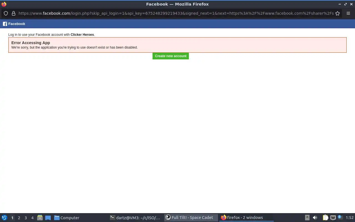
Task: Click the removable media tray icon
Action: click(307, 218)
